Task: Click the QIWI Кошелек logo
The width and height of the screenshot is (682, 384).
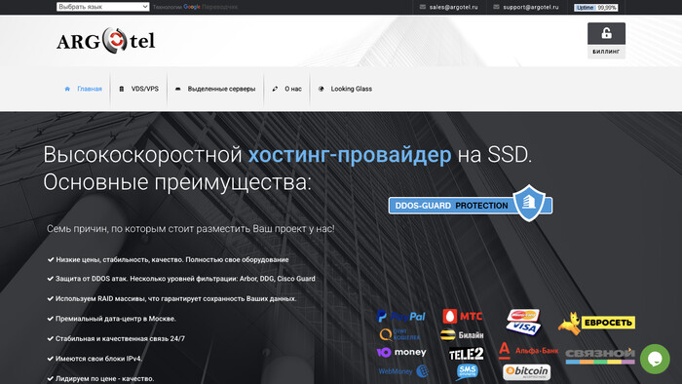Action: (399, 334)
